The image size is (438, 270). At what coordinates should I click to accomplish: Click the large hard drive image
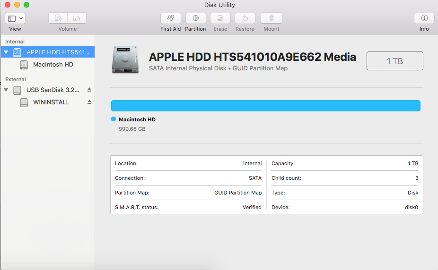pyautogui.click(x=125, y=60)
